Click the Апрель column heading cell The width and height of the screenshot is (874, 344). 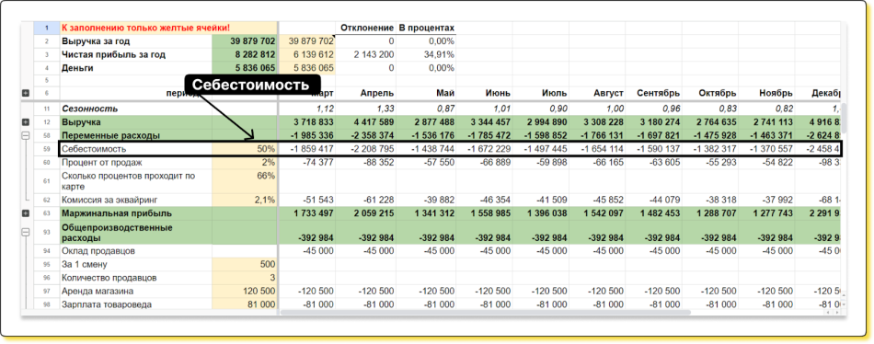366,93
